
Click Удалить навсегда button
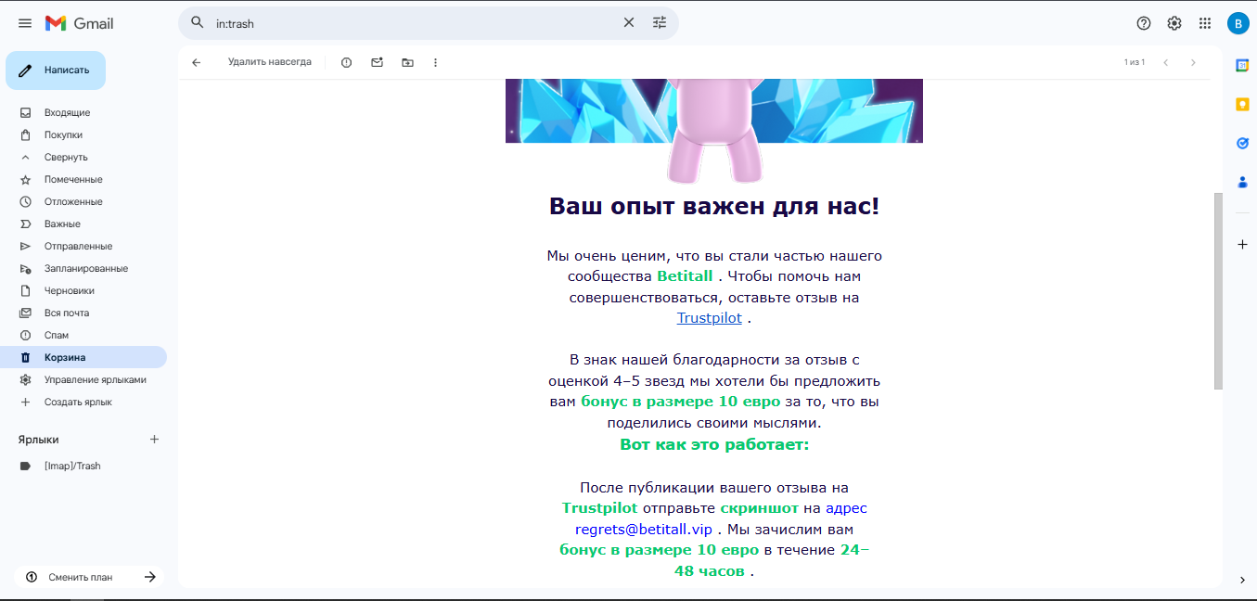[x=269, y=62]
